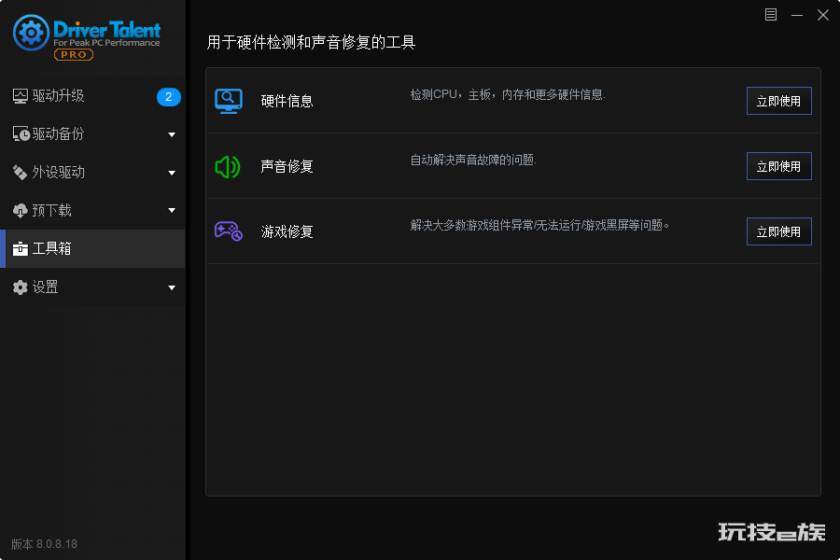Click the 工具箱 toolbox icon

point(20,248)
